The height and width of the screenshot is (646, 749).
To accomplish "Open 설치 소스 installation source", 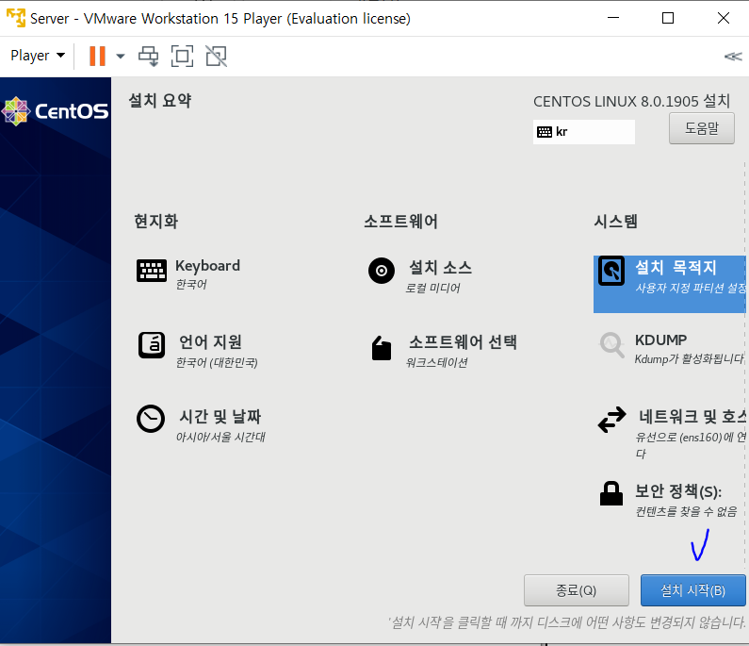I will click(x=440, y=267).
